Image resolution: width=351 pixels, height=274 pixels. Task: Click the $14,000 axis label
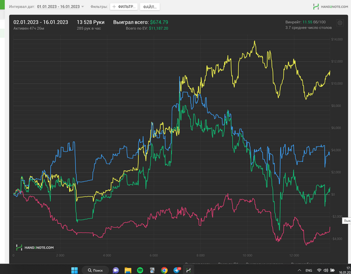tap(337, 39)
